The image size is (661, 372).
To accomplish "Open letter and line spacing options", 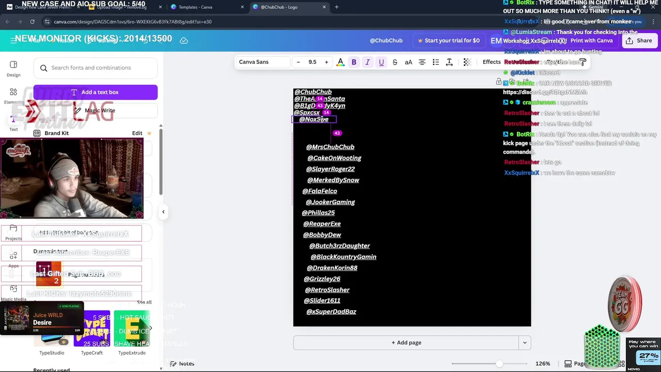I will (449, 62).
